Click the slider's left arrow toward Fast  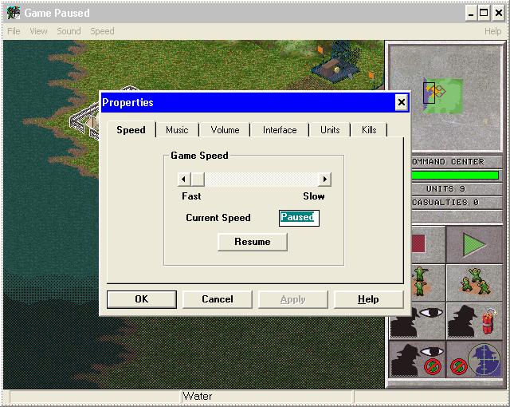click(x=184, y=179)
